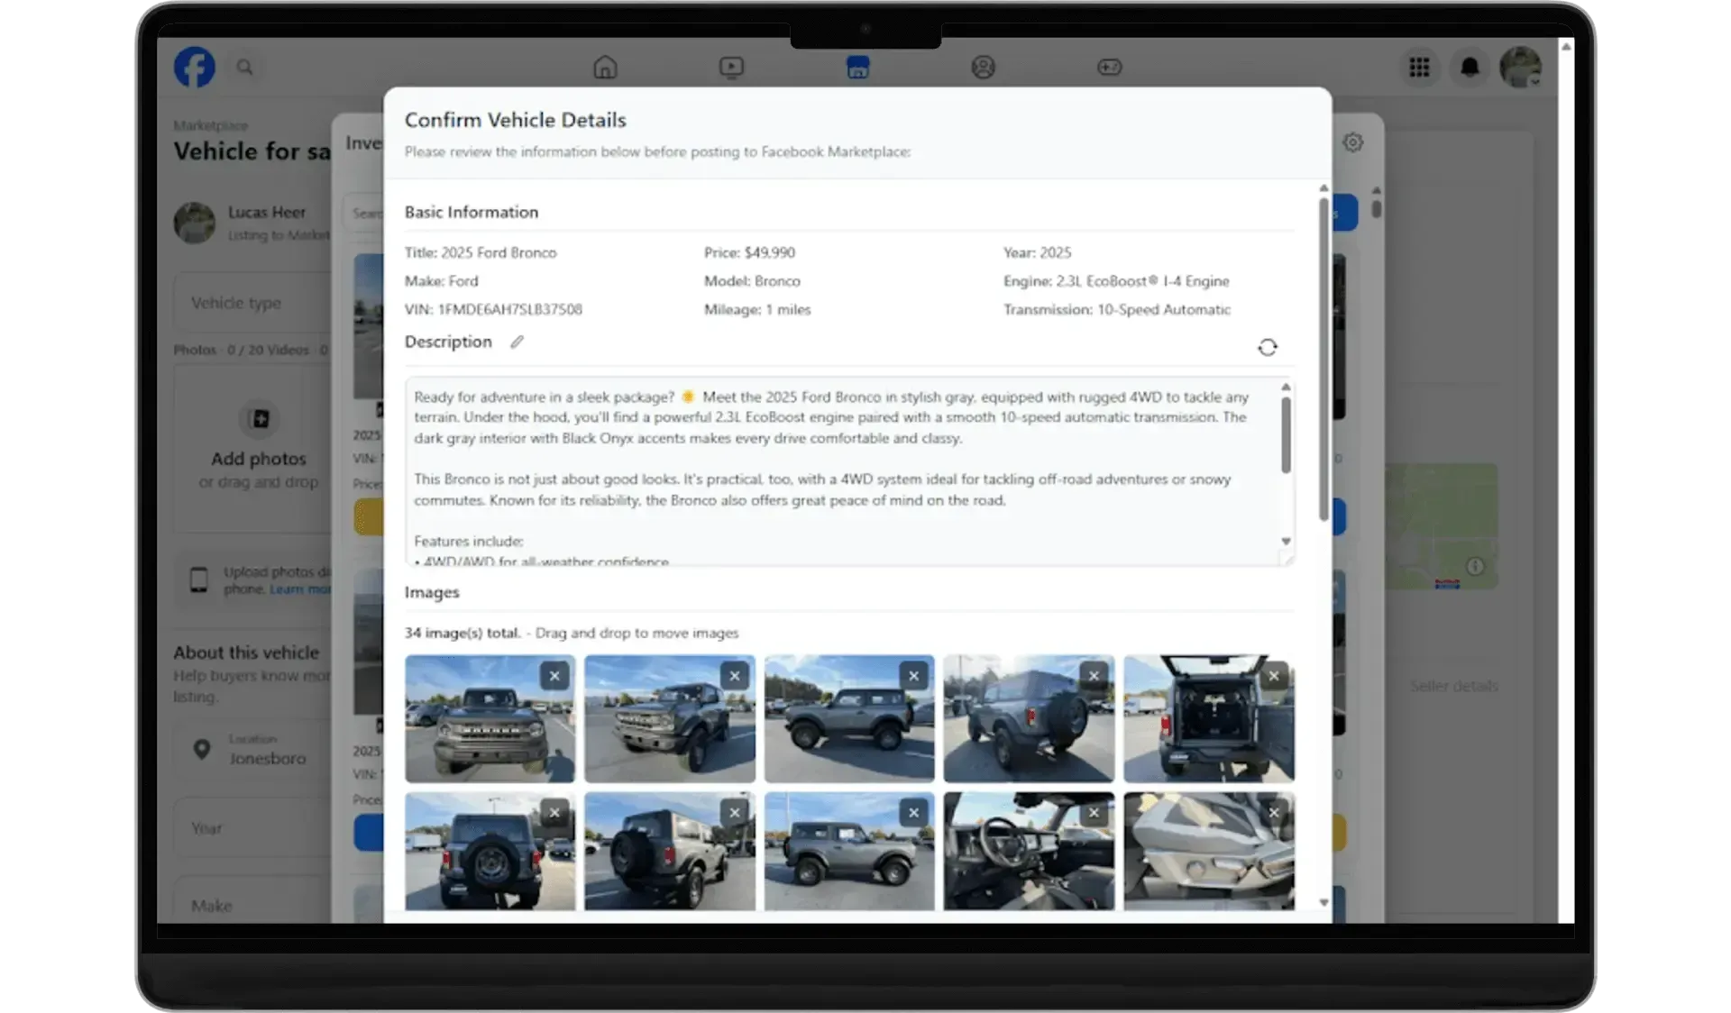
Task: Click the description scrollbar up arrow
Action: tap(1287, 387)
